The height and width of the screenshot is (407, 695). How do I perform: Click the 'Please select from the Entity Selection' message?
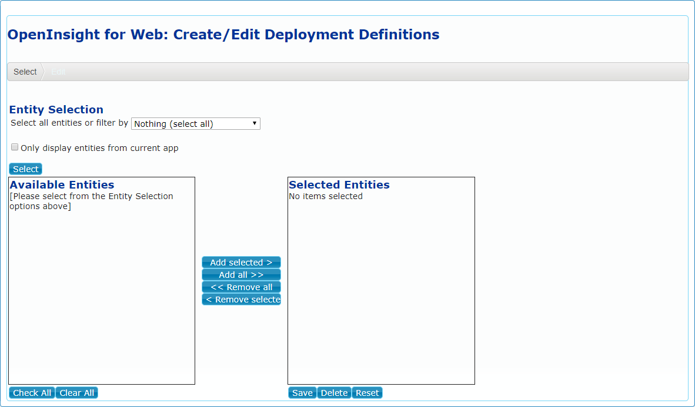coord(91,201)
